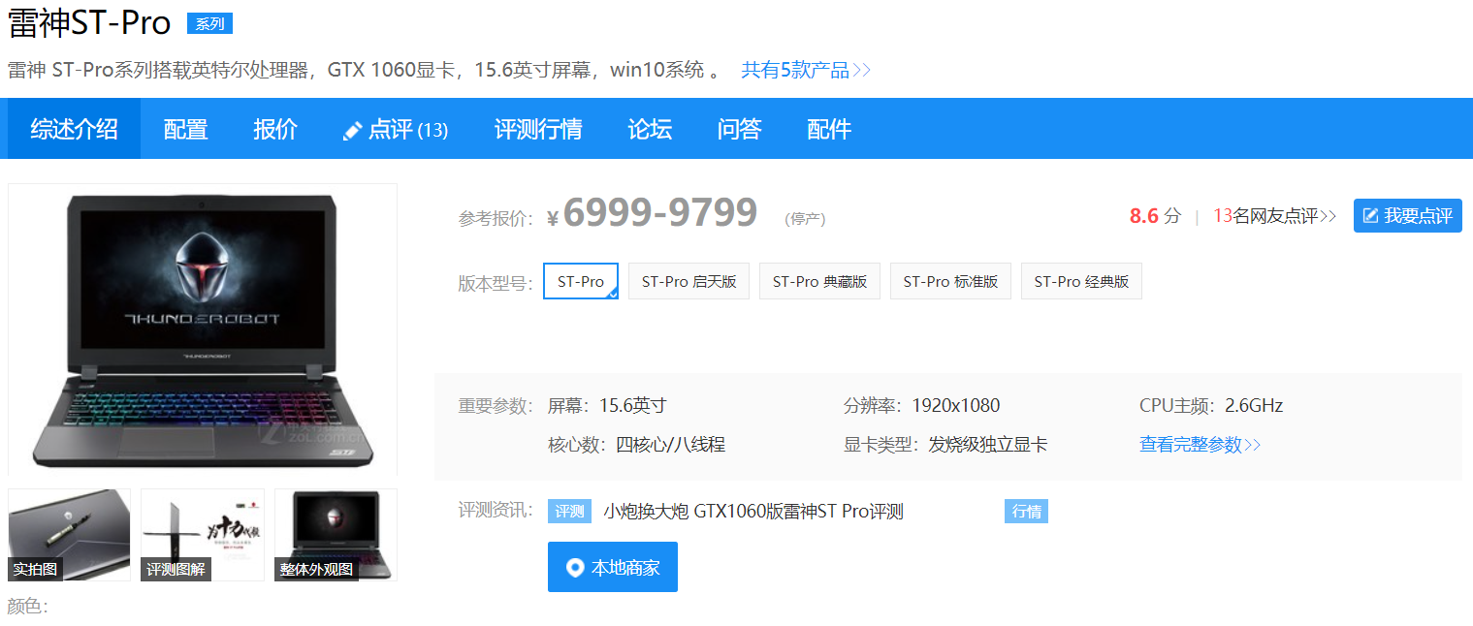
Task: Open the 整体外观图 thumbnail
Action: [336, 535]
